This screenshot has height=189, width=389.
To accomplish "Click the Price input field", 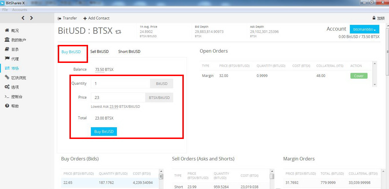I will (x=118, y=98).
